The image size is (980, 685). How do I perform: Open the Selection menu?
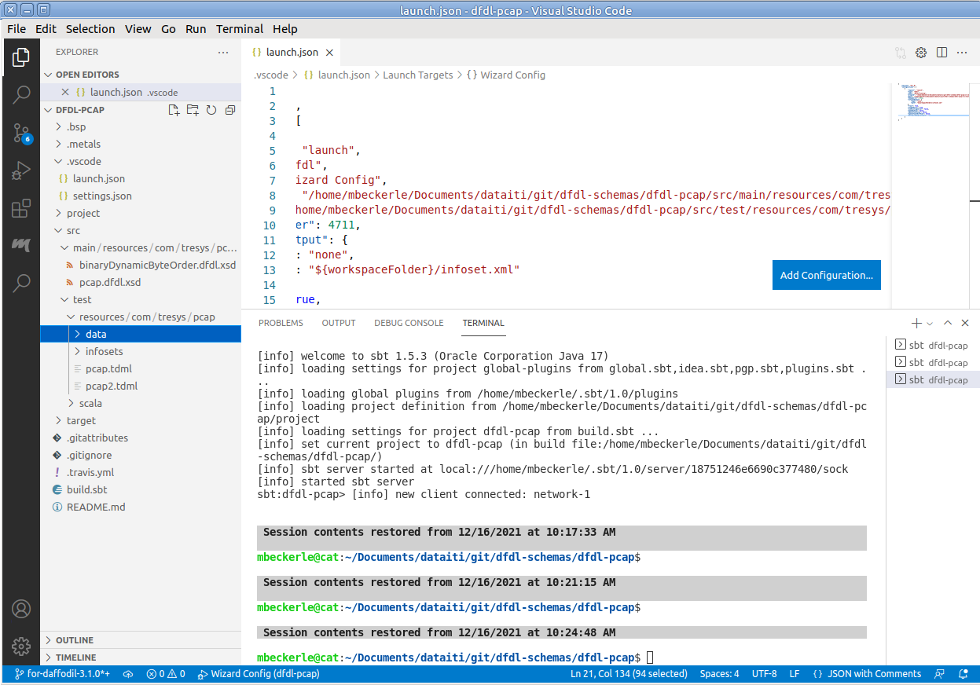[x=90, y=29]
